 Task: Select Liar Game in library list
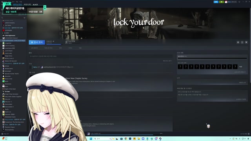point(8,25)
